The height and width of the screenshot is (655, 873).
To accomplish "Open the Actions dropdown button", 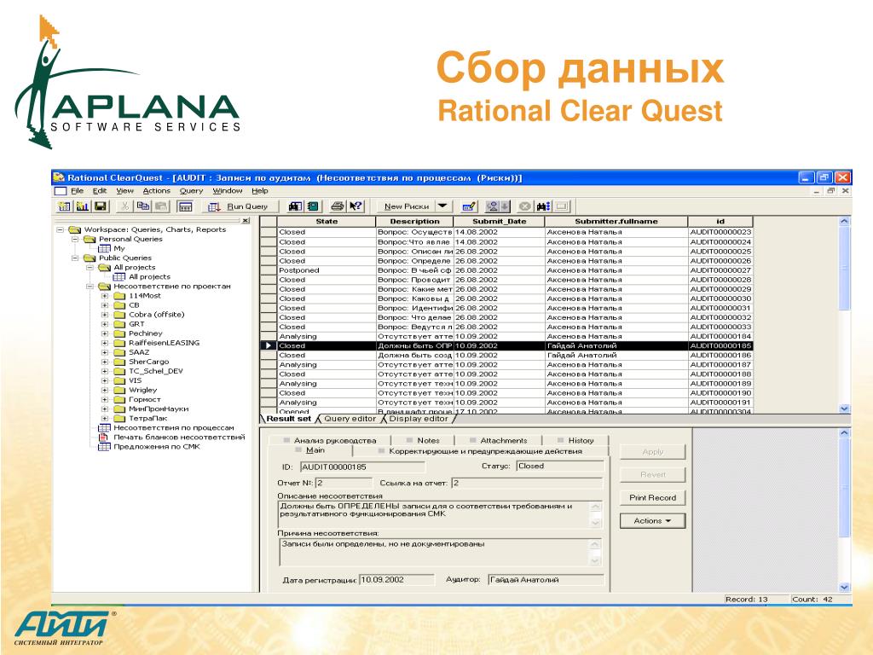I will coord(652,521).
